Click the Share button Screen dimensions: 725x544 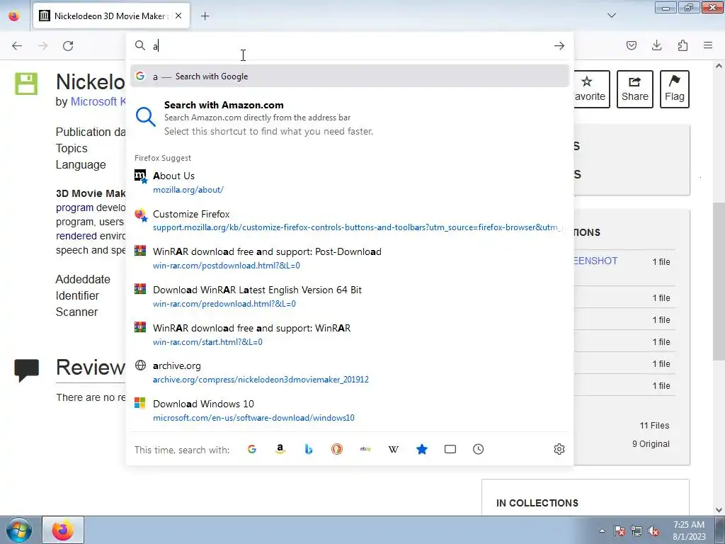[x=635, y=89]
